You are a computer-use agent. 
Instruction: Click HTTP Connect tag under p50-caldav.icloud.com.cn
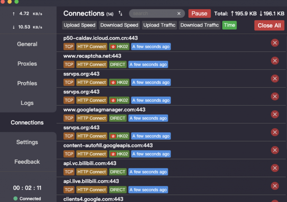point(92,47)
